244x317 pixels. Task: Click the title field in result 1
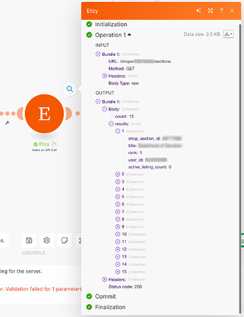[x=155, y=146]
